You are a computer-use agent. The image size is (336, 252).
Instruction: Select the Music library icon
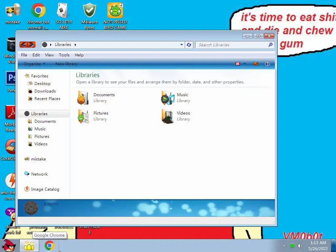click(168, 98)
